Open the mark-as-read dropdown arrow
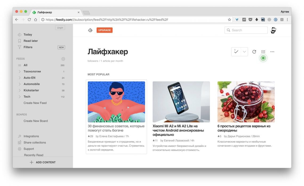 244,52
